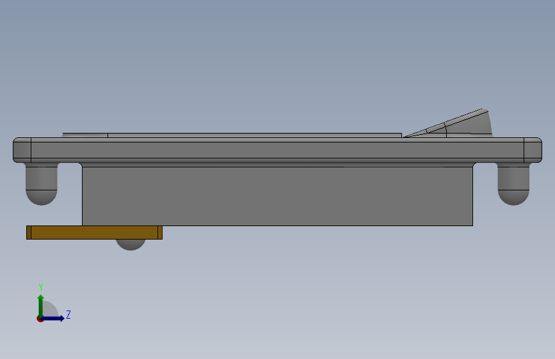The height and width of the screenshot is (359, 555).
Task: Select the large gray rectangular body of the model
Action: click(x=277, y=196)
